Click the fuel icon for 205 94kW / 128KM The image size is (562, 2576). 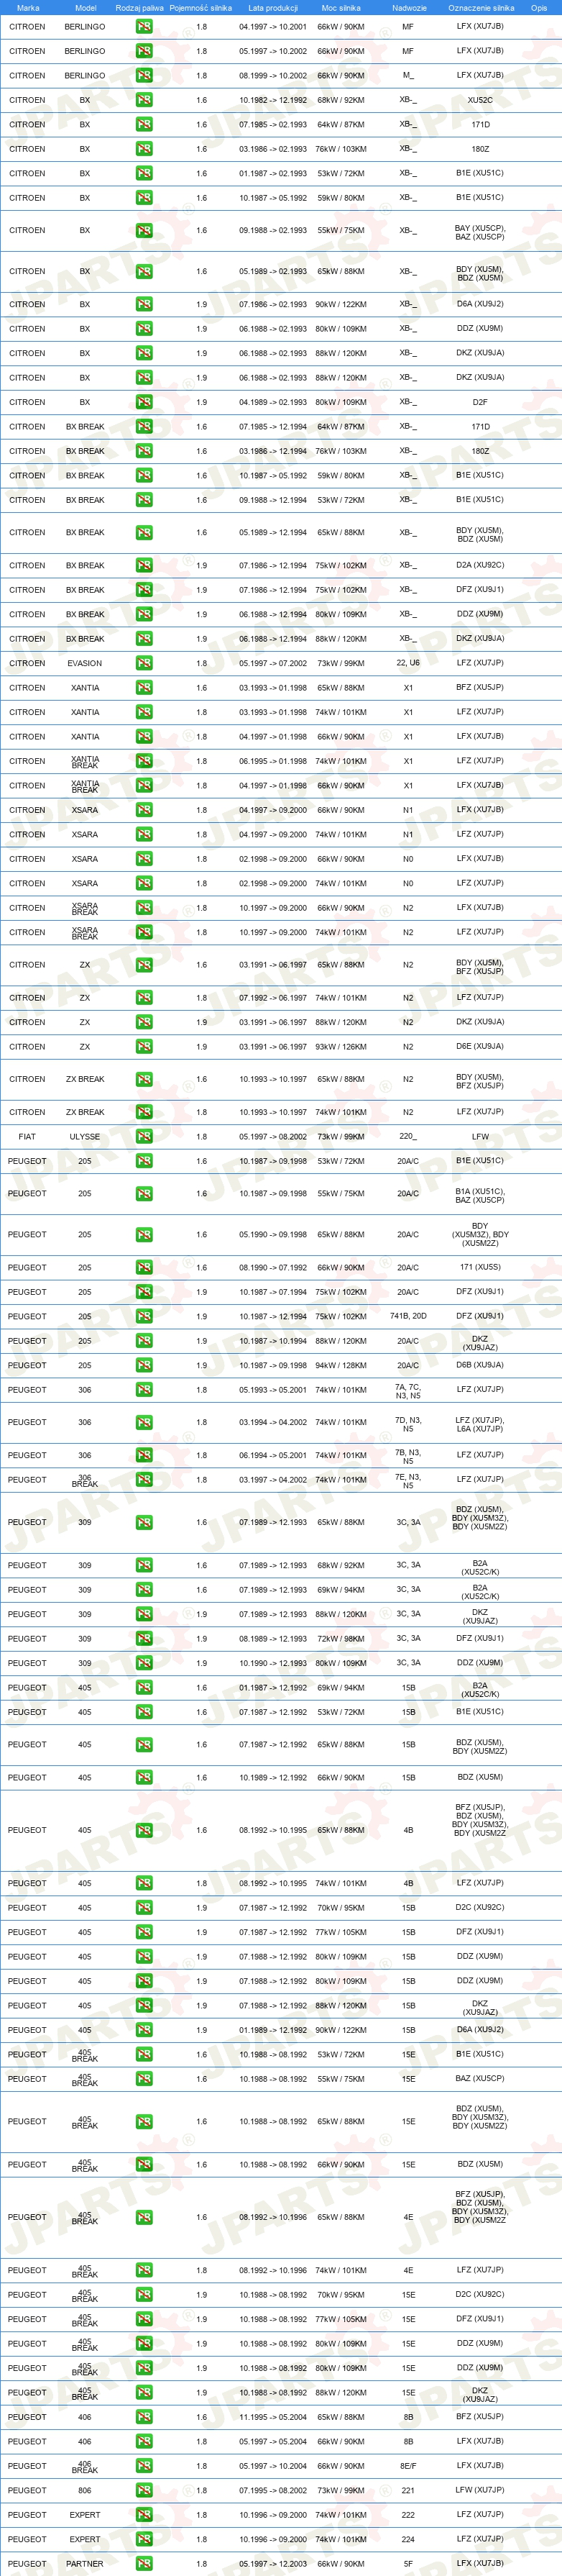click(x=144, y=1365)
